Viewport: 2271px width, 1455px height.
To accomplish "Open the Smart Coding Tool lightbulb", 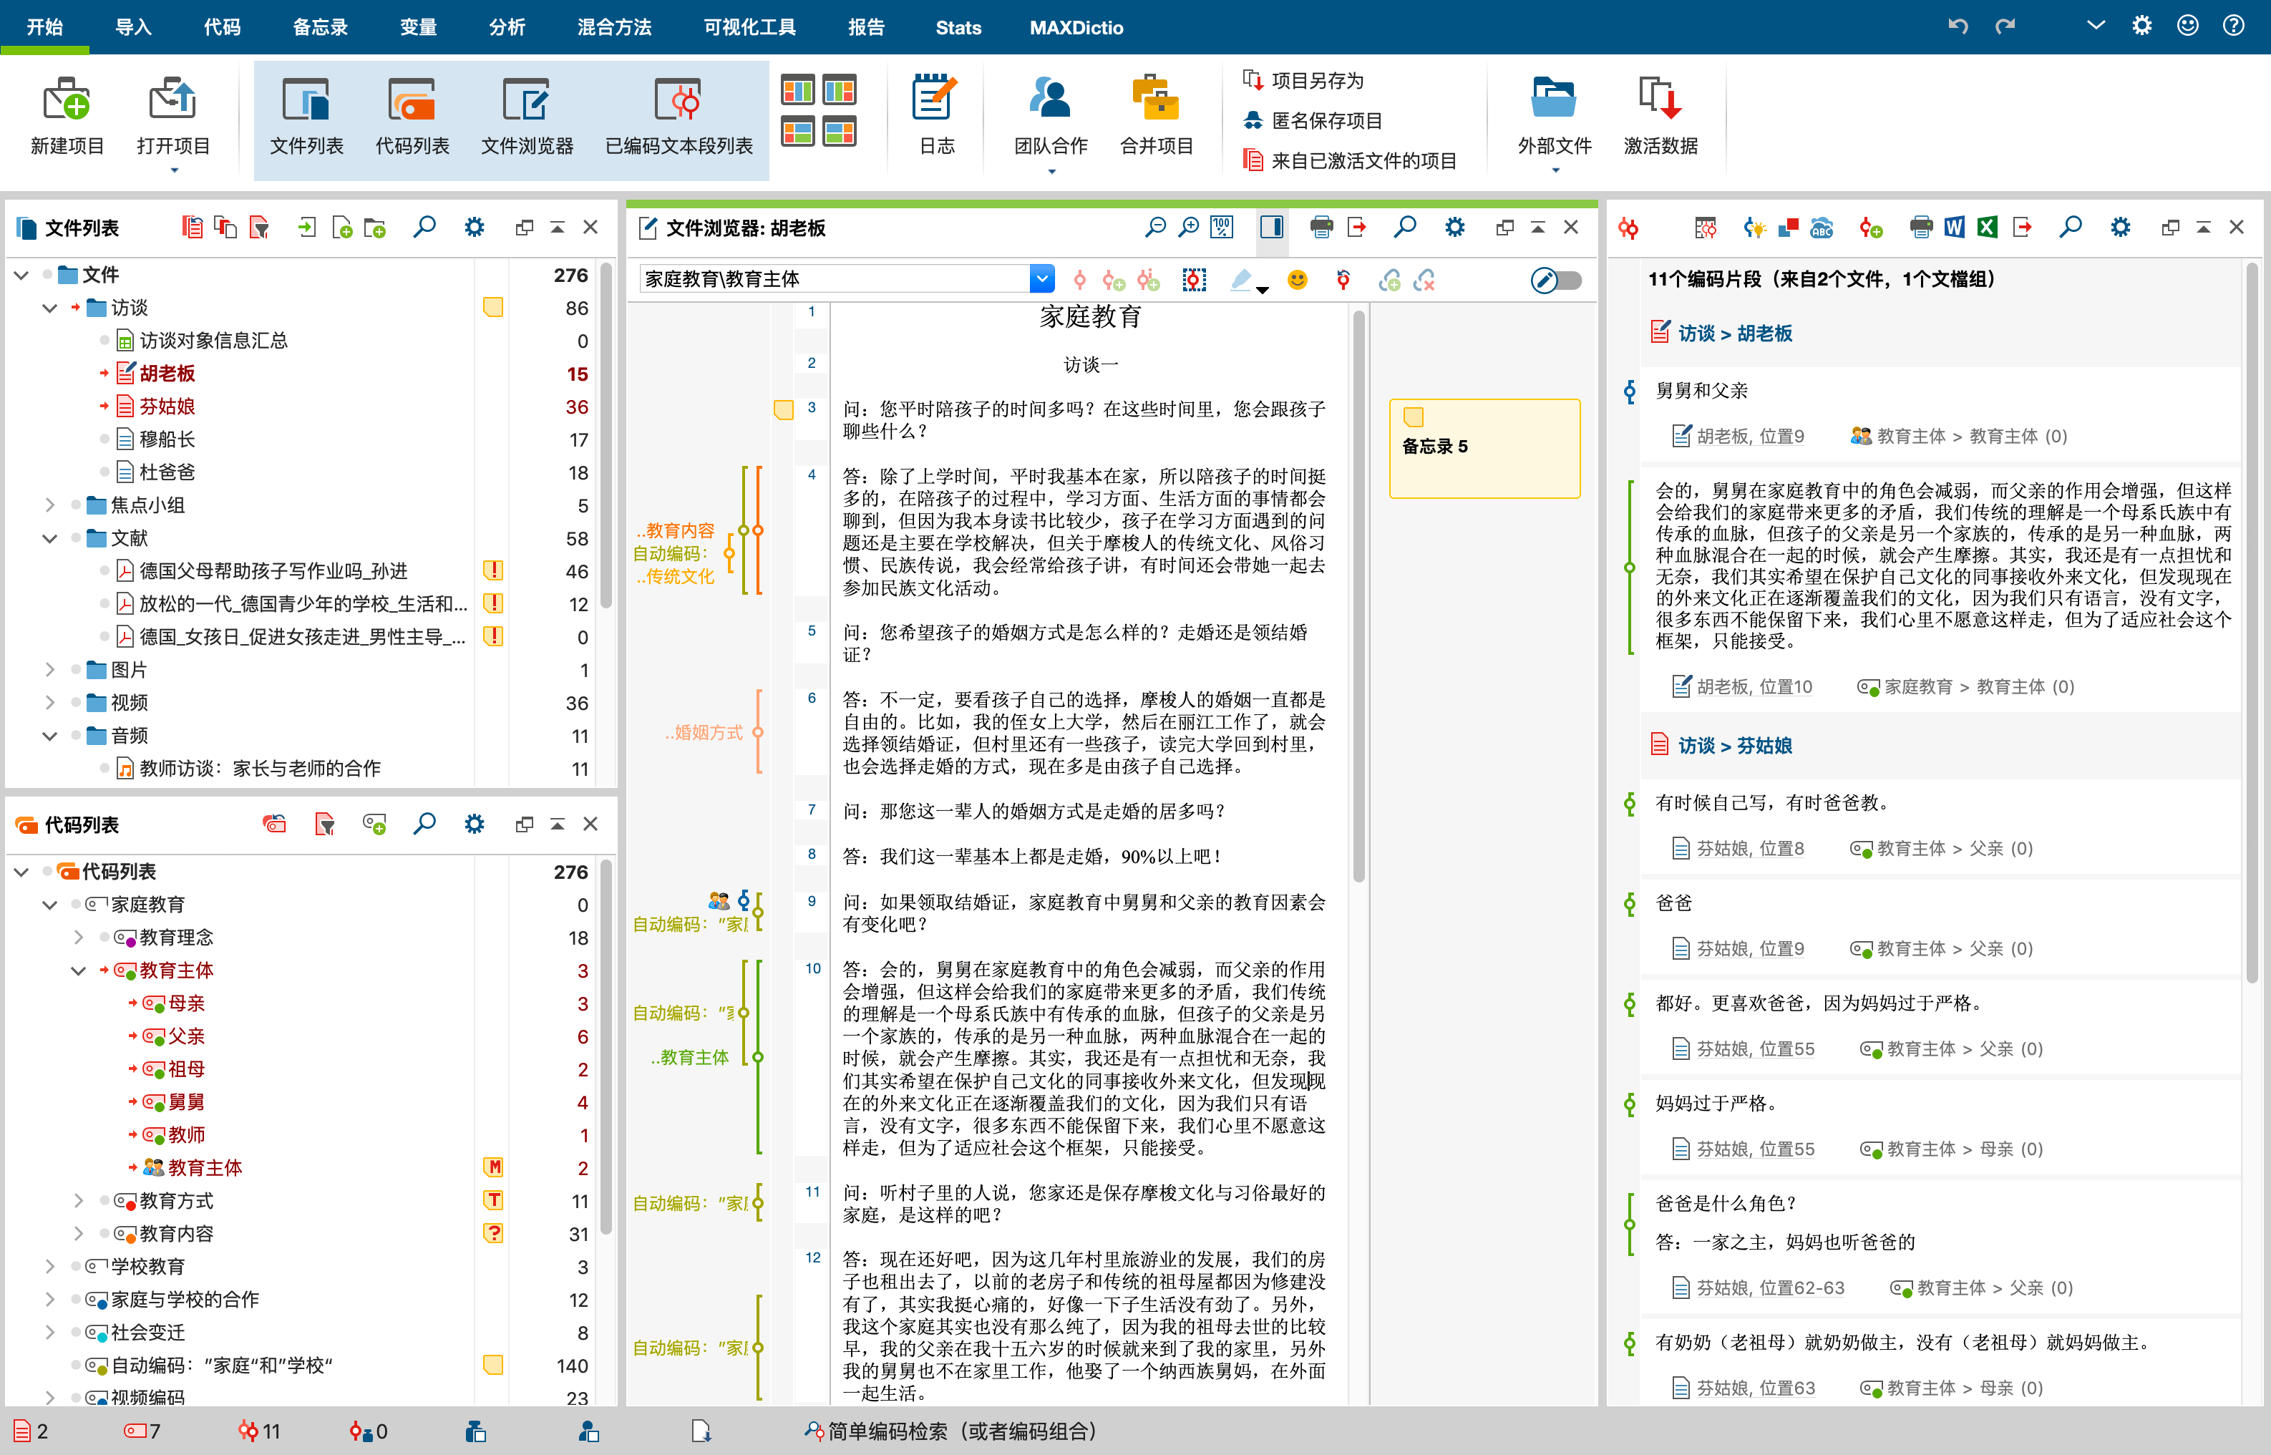I will point(1754,228).
